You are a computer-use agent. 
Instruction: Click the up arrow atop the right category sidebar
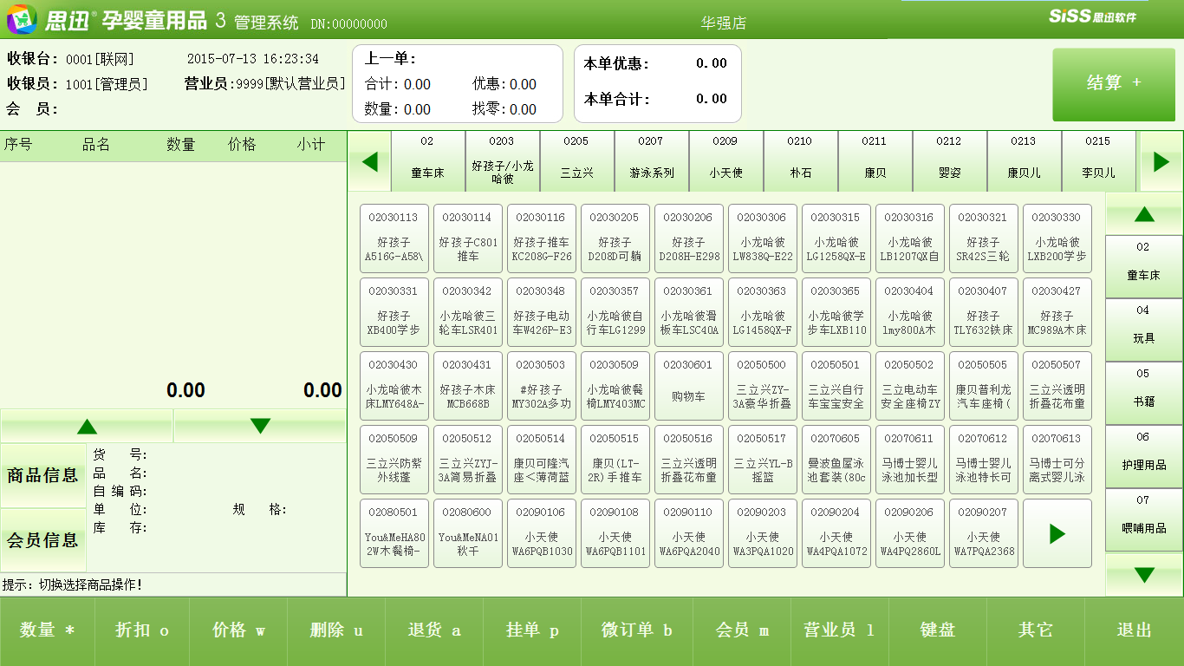(x=1142, y=213)
